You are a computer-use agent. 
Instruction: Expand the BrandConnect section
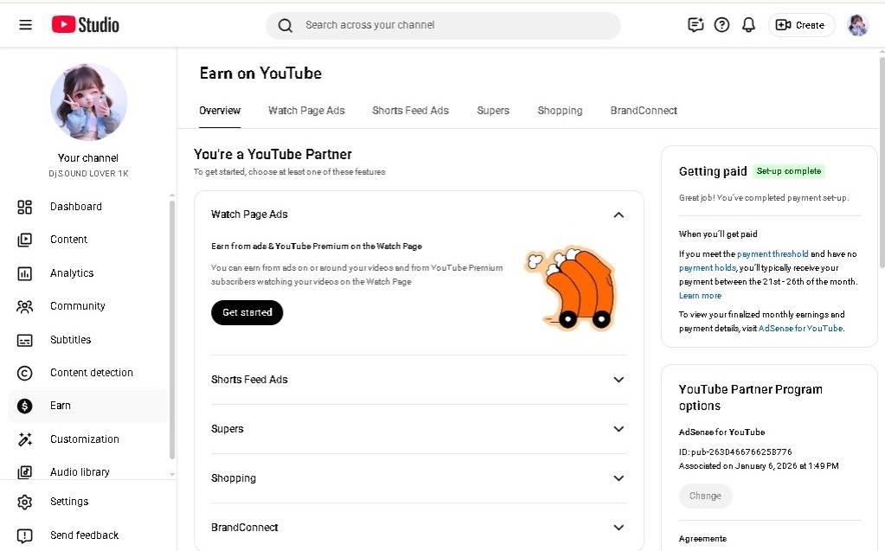pyautogui.click(x=619, y=528)
